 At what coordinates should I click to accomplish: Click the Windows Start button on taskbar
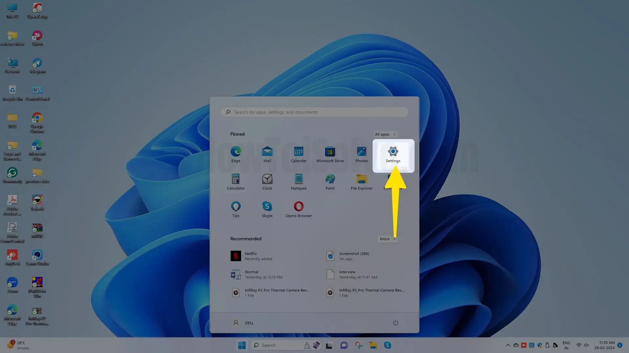click(242, 345)
